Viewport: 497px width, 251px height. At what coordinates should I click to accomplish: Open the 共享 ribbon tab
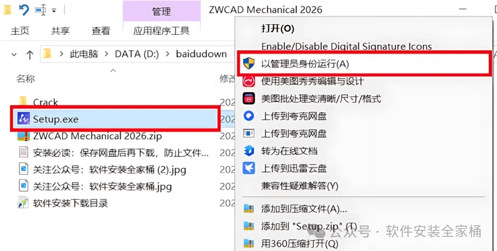[x=60, y=31]
